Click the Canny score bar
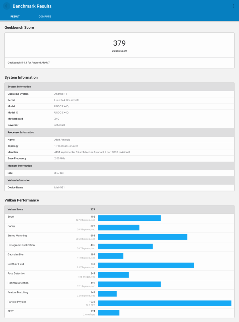239x322 pixels. point(119,228)
